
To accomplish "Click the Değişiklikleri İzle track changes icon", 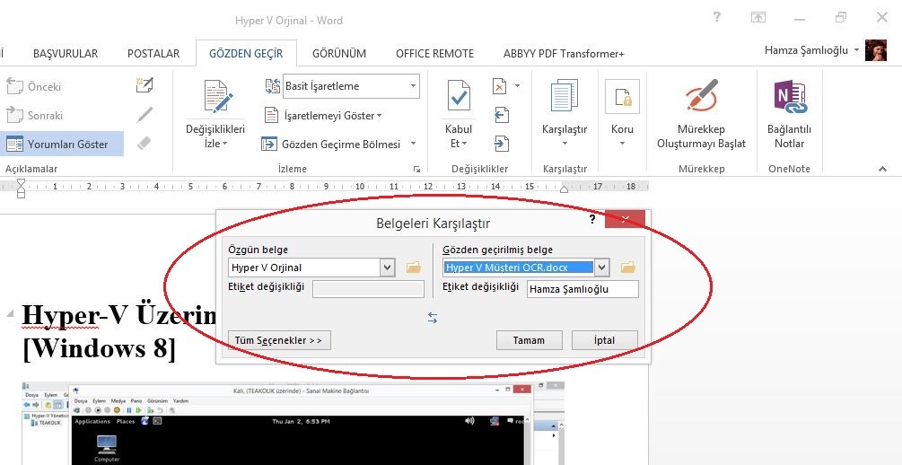I will click(218, 96).
